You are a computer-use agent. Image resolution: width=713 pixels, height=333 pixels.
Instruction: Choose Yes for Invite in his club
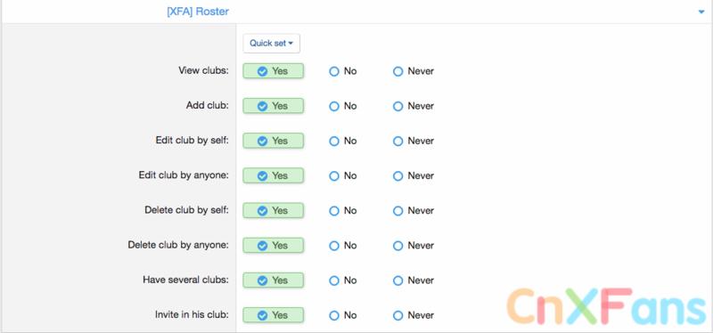coord(274,315)
